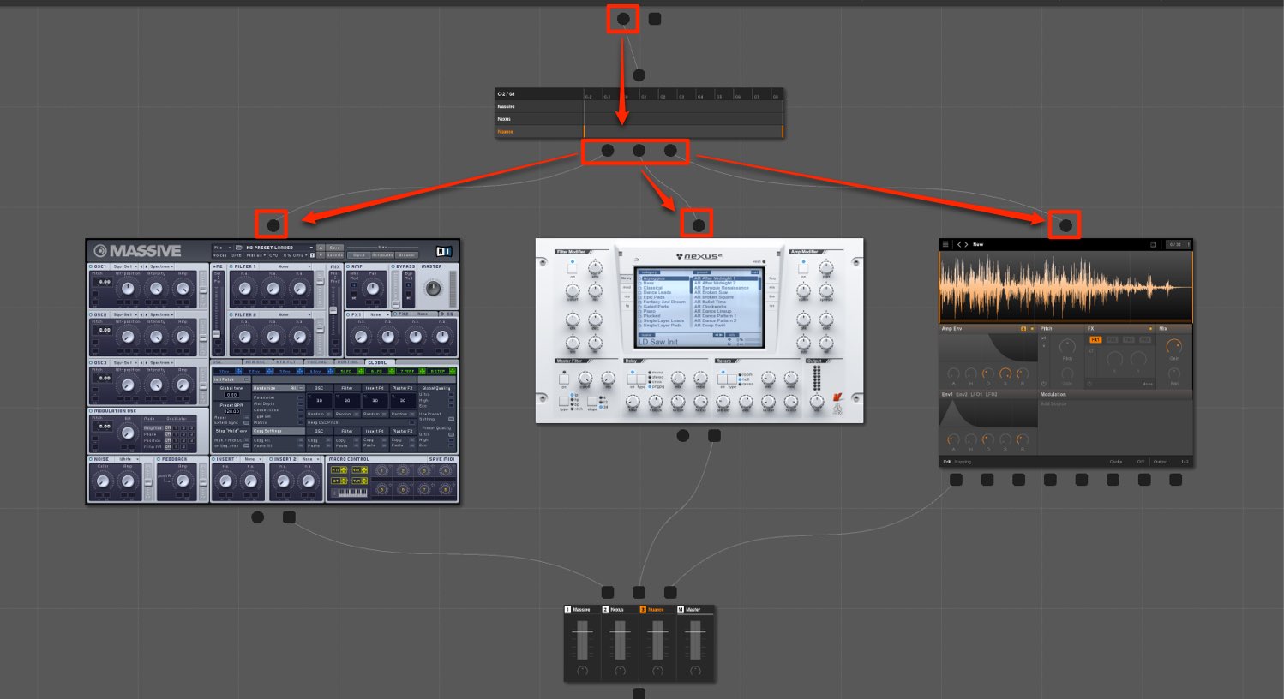Open the File dropdown in Massive

coord(222,248)
